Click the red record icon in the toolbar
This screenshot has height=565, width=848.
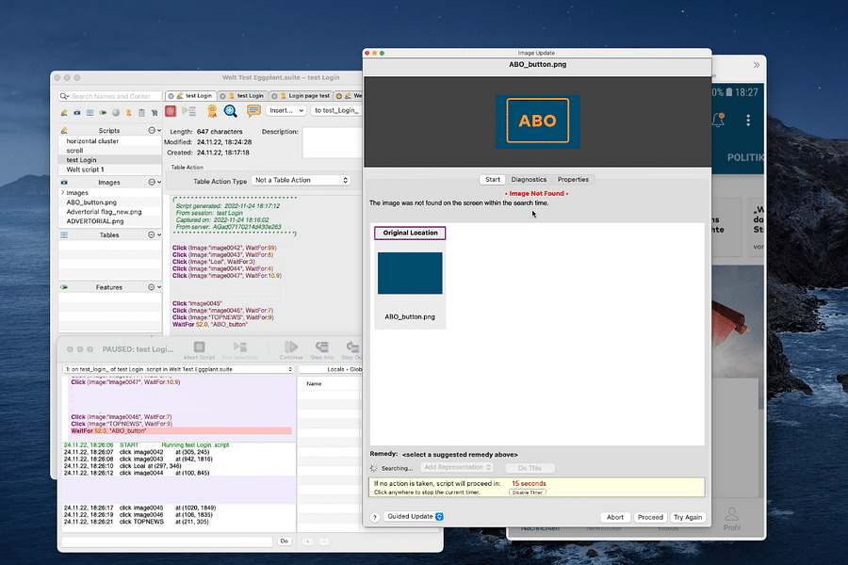(x=169, y=111)
